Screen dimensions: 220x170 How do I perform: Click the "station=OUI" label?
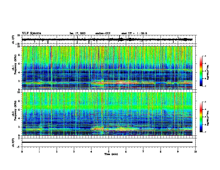click(103, 33)
